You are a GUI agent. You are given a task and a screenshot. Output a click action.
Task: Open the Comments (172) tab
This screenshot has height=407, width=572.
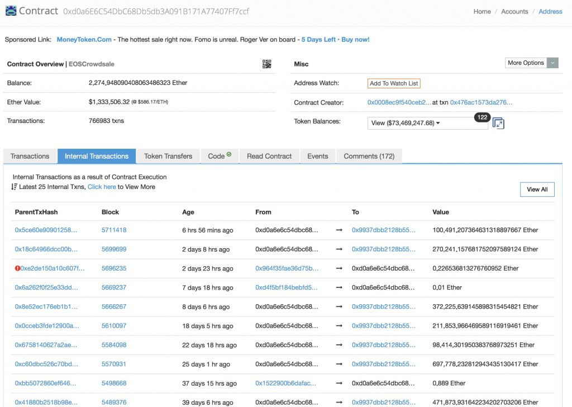point(369,156)
